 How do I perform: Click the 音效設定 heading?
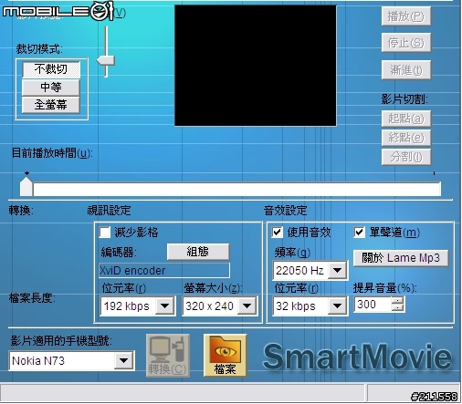click(x=285, y=211)
